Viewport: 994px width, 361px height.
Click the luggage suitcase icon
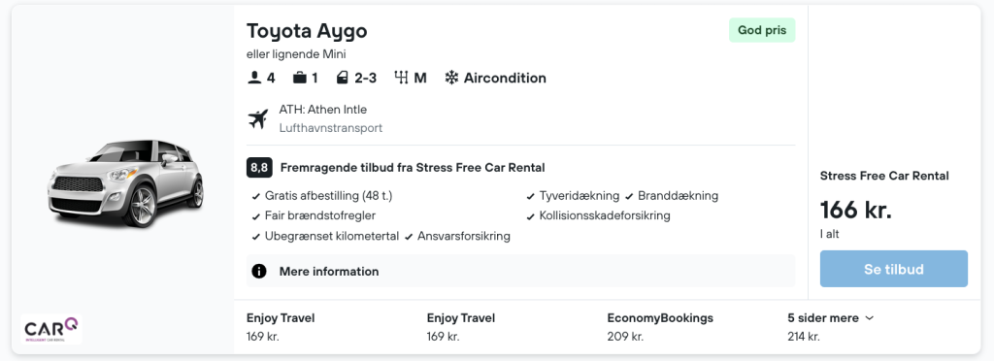(299, 78)
